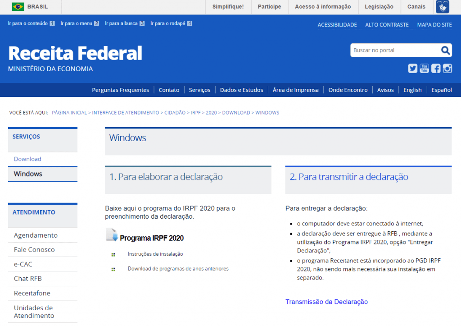Open Onde Encontro in nav bar
461x326 pixels.
pyautogui.click(x=348, y=90)
